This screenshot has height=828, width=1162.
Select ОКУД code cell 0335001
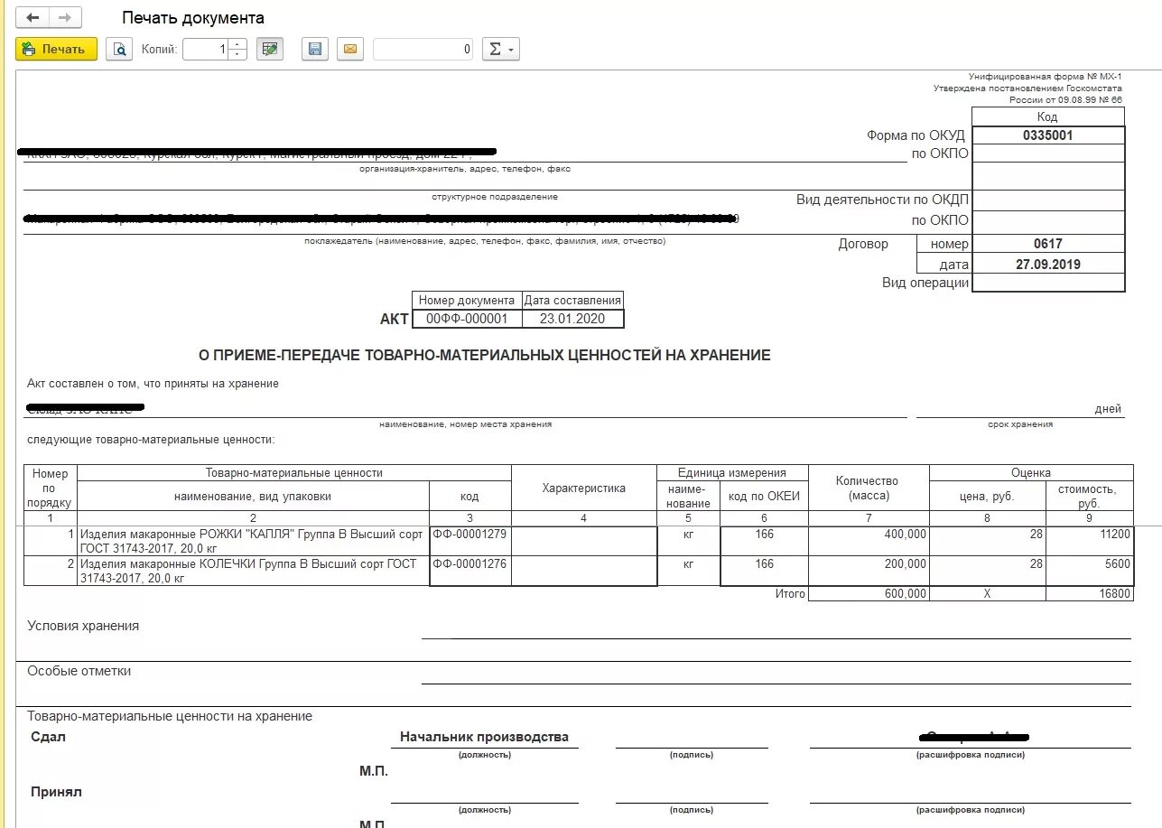point(1048,135)
